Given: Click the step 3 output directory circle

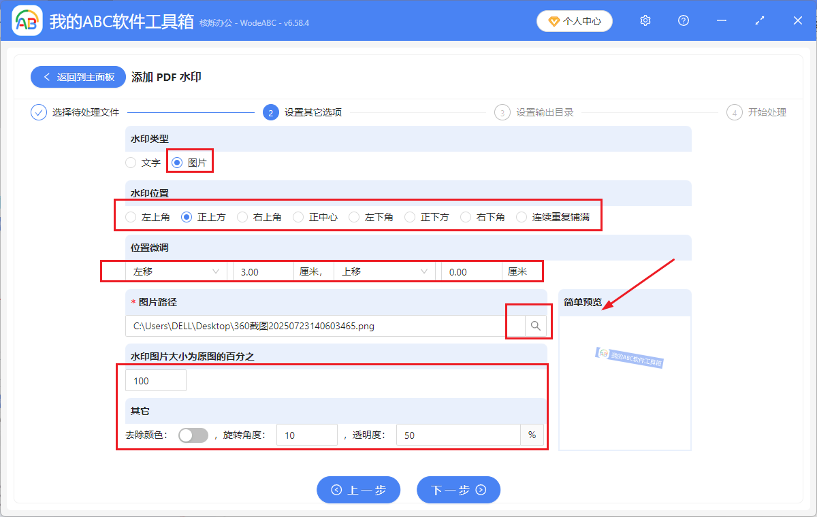Looking at the screenshot, I should pos(502,113).
